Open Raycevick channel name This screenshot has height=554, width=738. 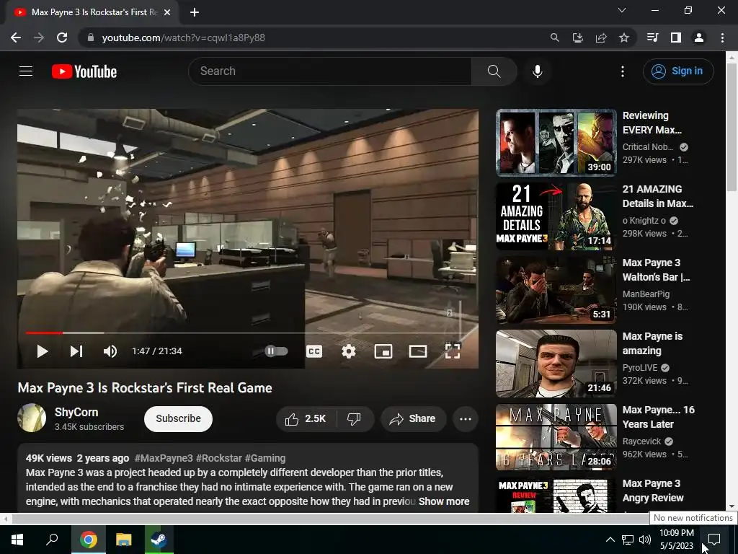[641, 441]
